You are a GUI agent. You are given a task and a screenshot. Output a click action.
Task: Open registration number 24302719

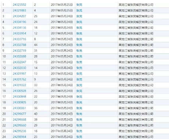point(19,51)
